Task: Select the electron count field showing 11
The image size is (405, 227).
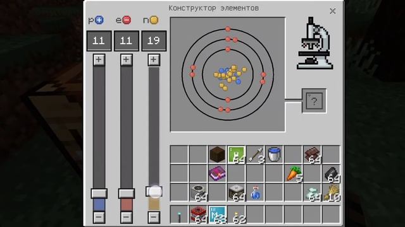Action: coord(127,41)
